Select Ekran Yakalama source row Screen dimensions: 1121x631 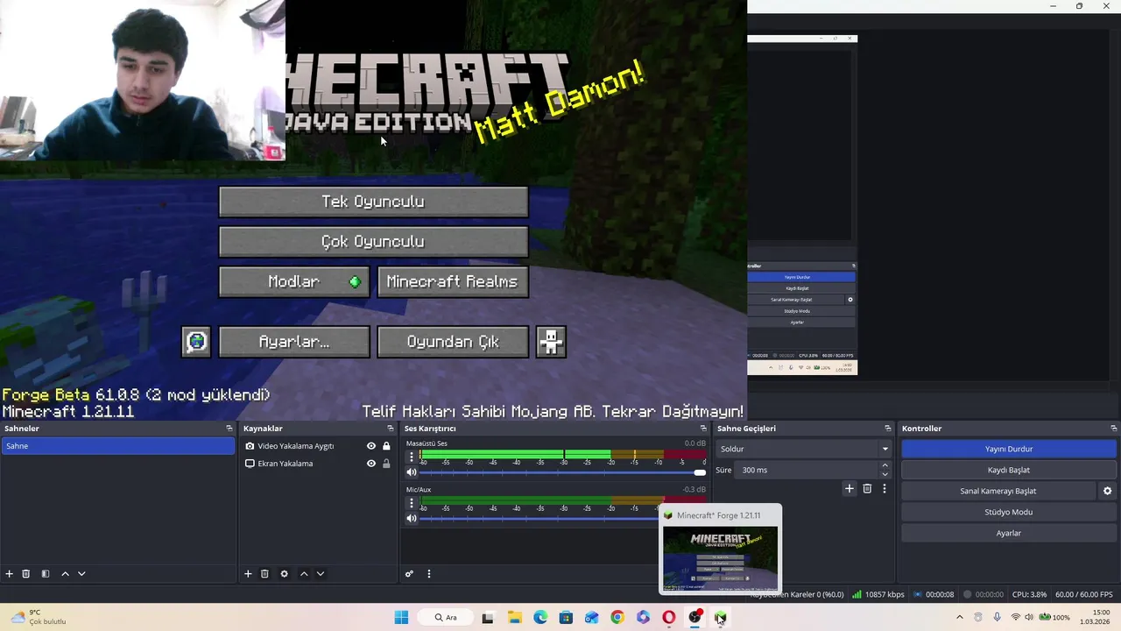(317, 464)
